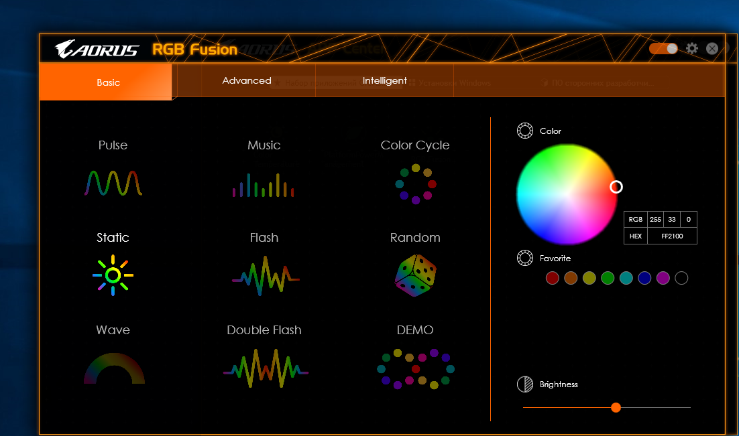This screenshot has width=739, height=436.
Task: Click the Music label
Action: 264,145
